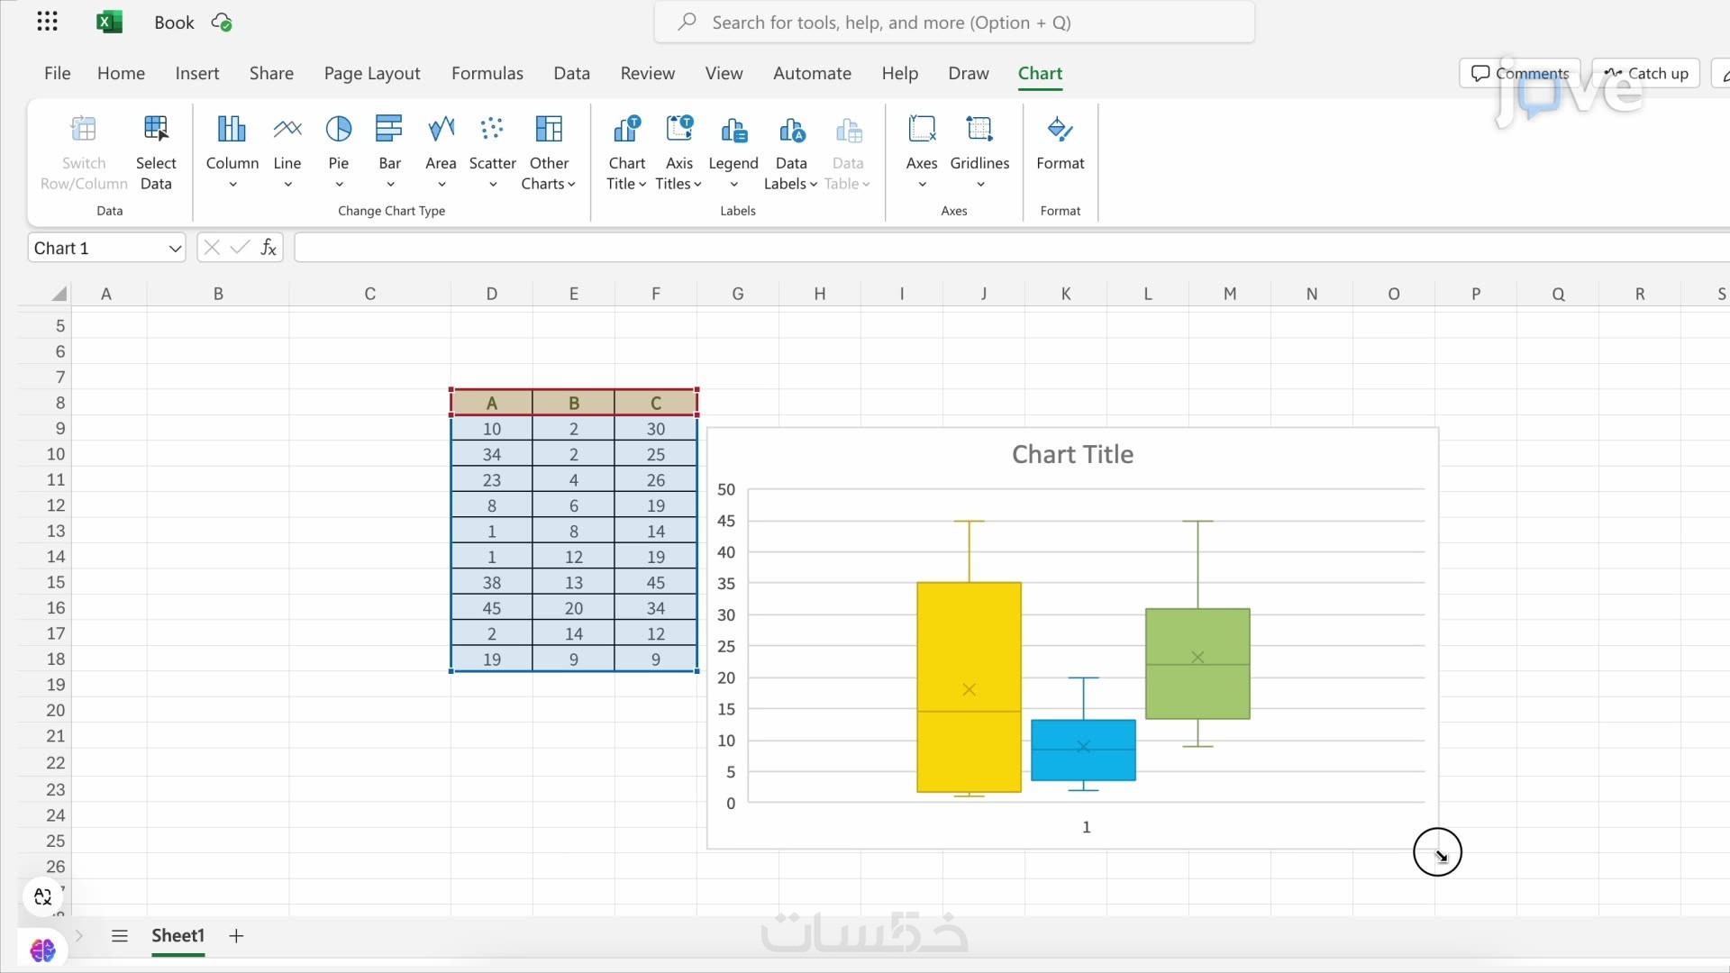This screenshot has width=1730, height=973.
Task: Expand the Chart Title dropdown
Action: coord(626,151)
